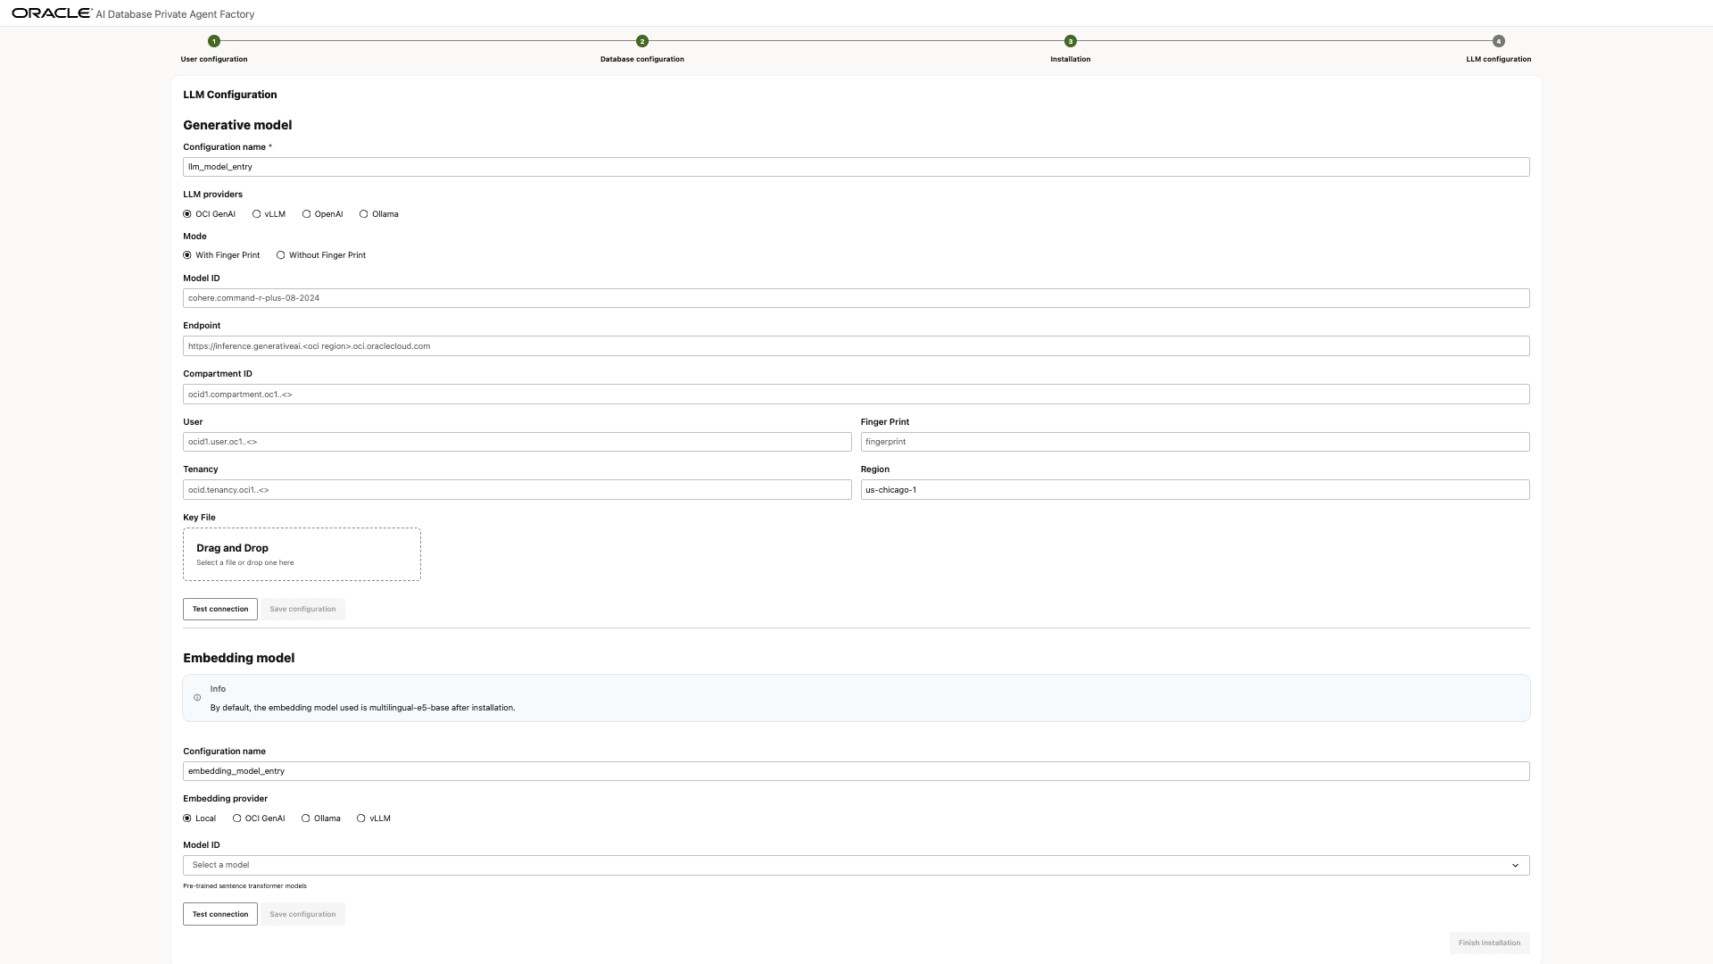Focus the Compartment ID input
The image size is (1713, 964).
pyautogui.click(x=856, y=395)
